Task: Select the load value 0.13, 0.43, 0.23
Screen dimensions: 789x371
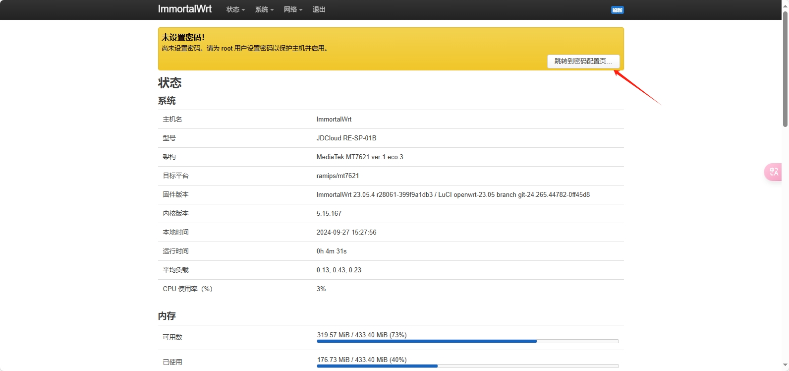Action: tap(339, 270)
